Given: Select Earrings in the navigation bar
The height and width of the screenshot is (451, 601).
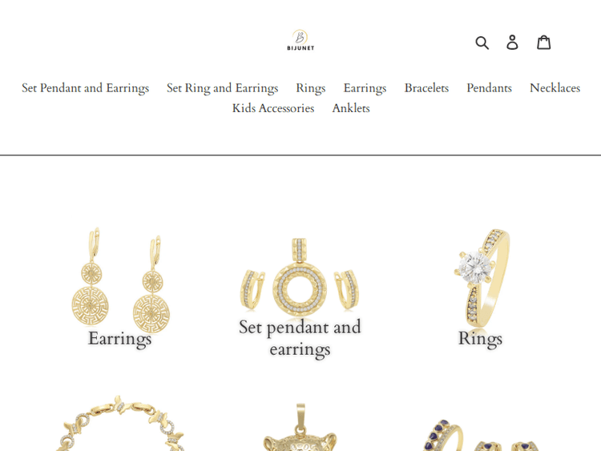Looking at the screenshot, I should pos(365,88).
